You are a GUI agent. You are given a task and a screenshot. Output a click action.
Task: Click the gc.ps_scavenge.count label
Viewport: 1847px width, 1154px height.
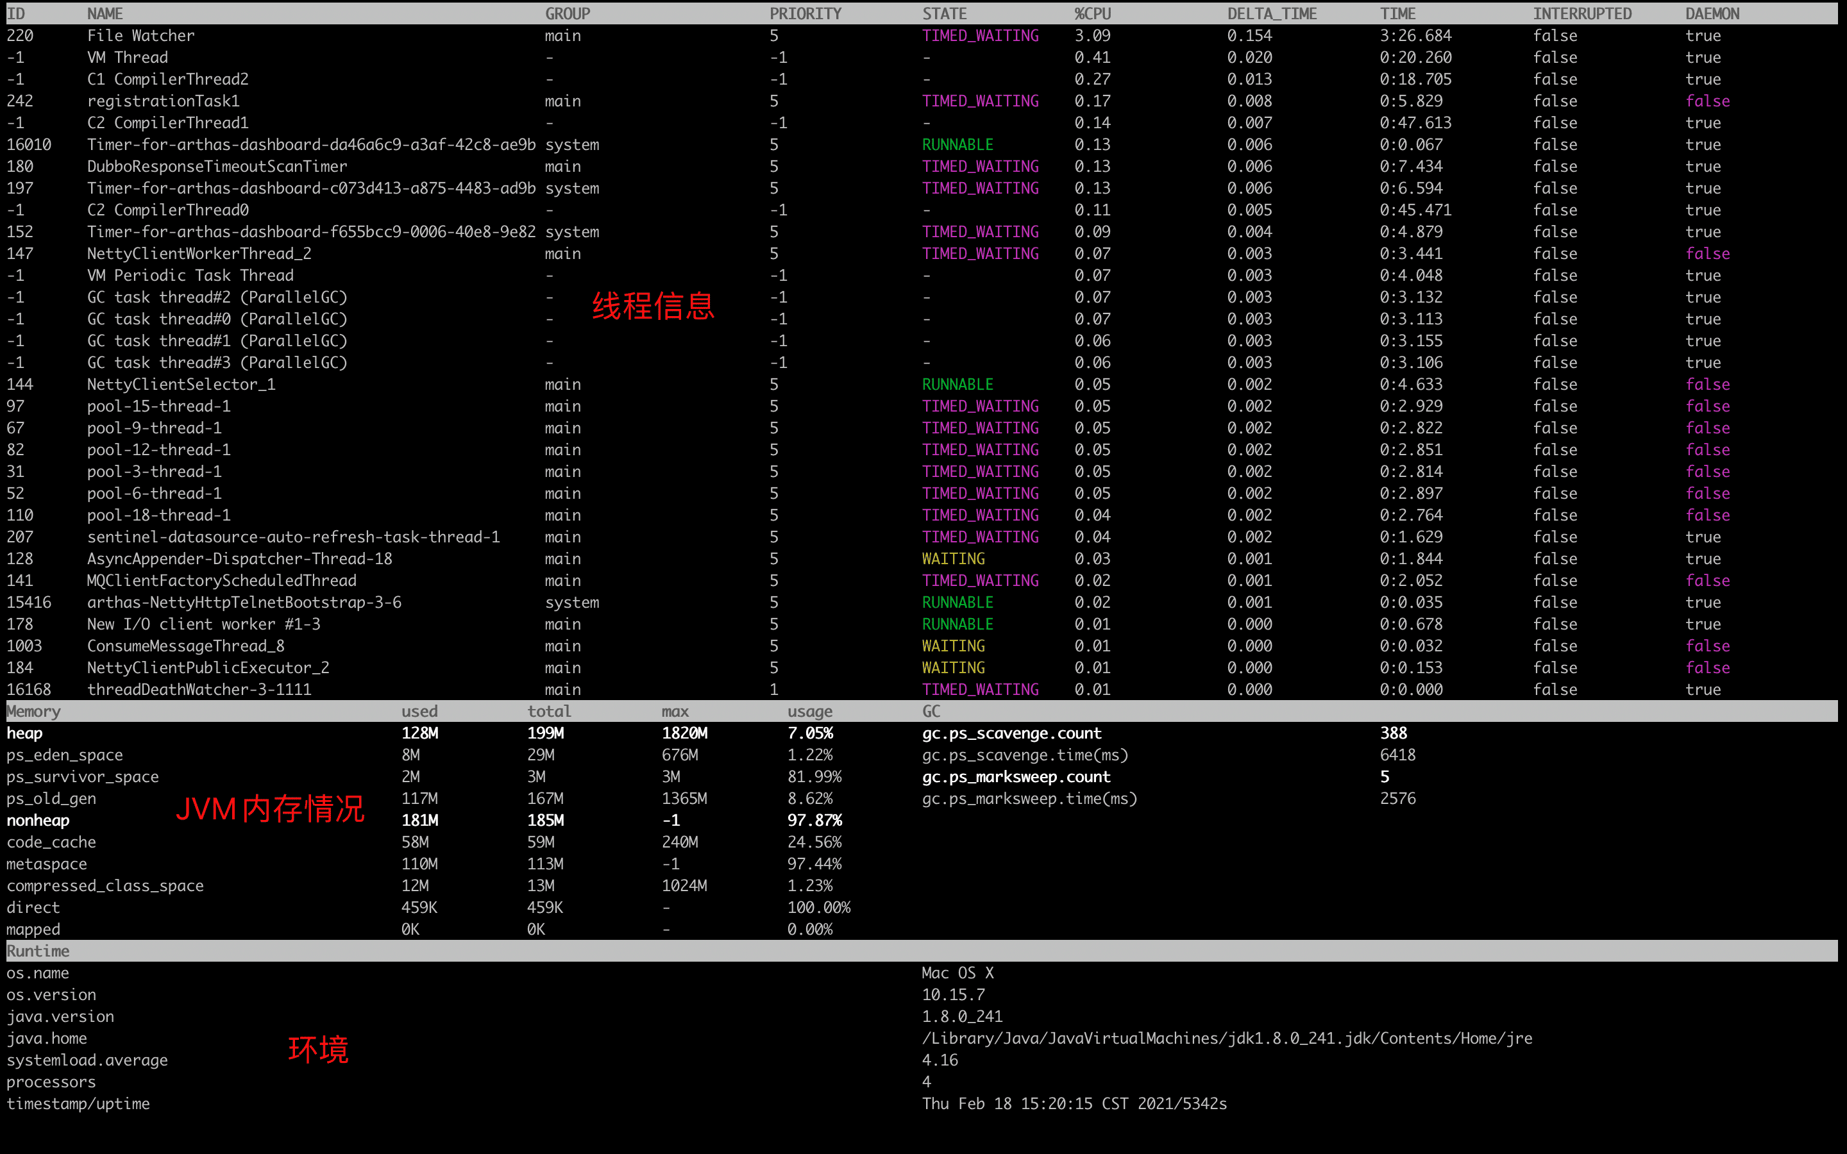click(x=1011, y=733)
